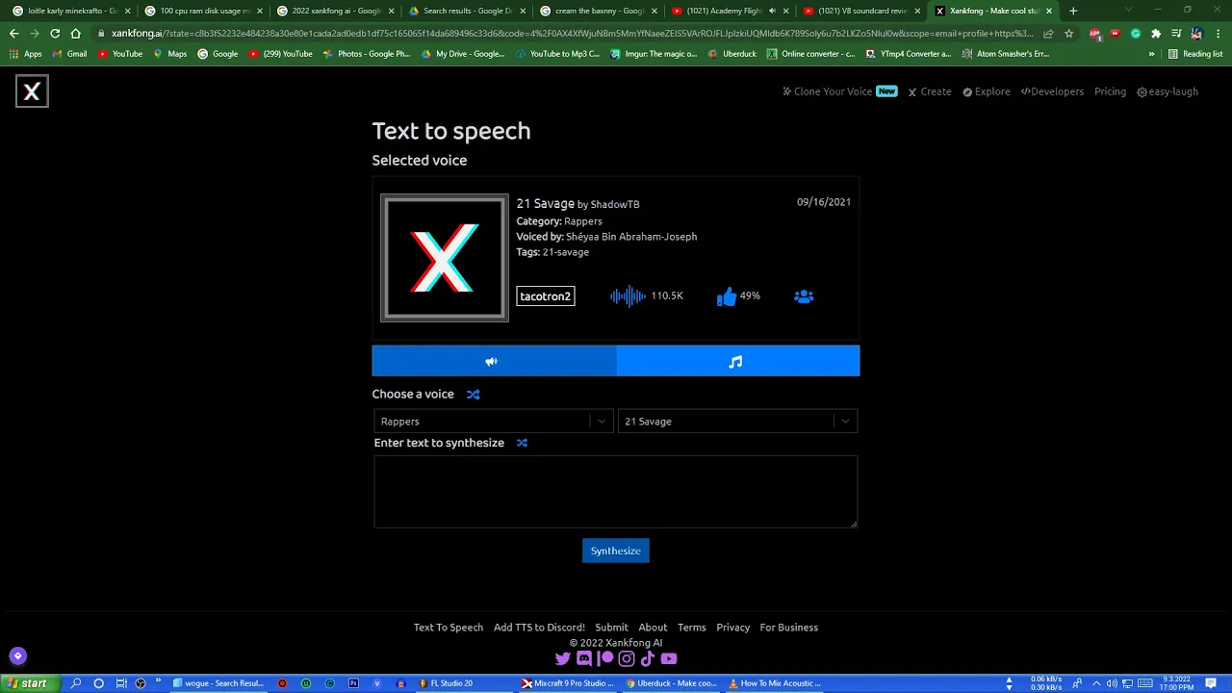Viewport: 1232px width, 693px height.
Task: Open the Apps bookmark shortcut
Action: point(26,54)
